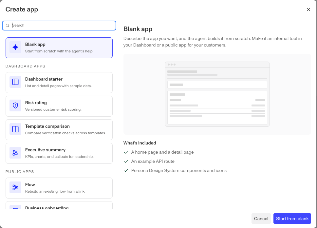Image resolution: width=317 pixels, height=228 pixels.
Task: Select the Business onboarding template
Action: click(59, 205)
